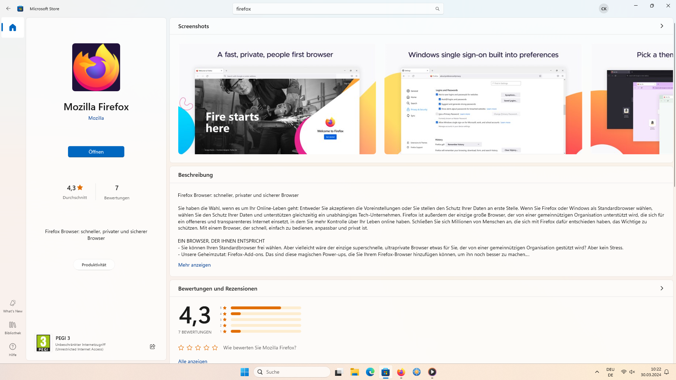Click the Öffnen button
Viewport: 676px width, 380px height.
tap(96, 152)
